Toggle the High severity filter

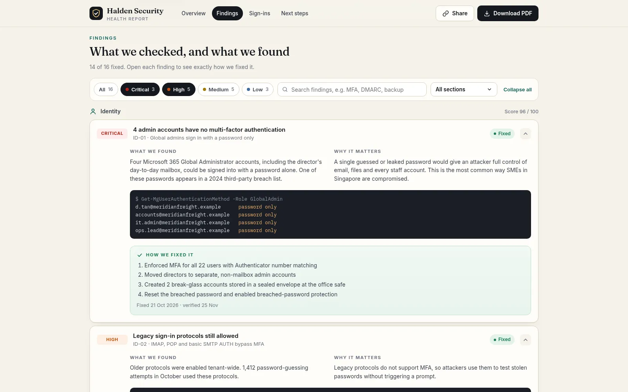pos(179,89)
